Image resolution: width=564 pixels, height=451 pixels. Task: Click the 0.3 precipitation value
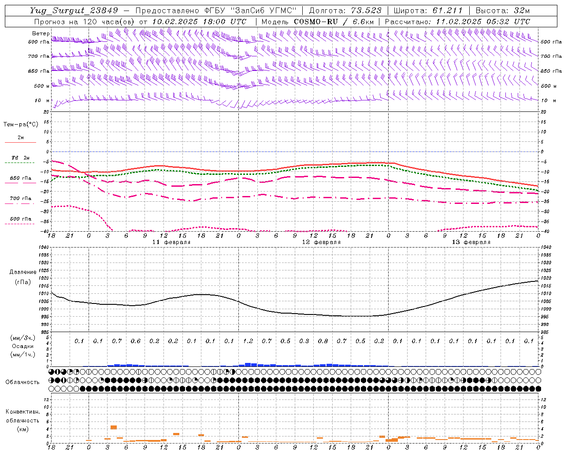[304, 341]
